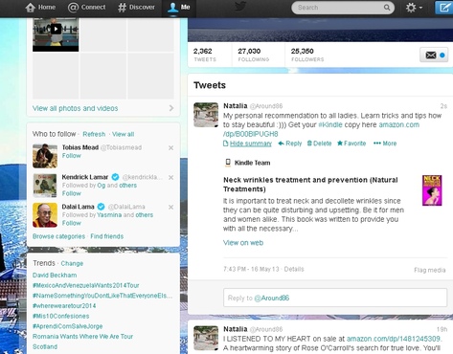Image resolution: width=453 pixels, height=354 pixels.
Task: Click the Reply to @Around86 field
Action: (x=335, y=298)
